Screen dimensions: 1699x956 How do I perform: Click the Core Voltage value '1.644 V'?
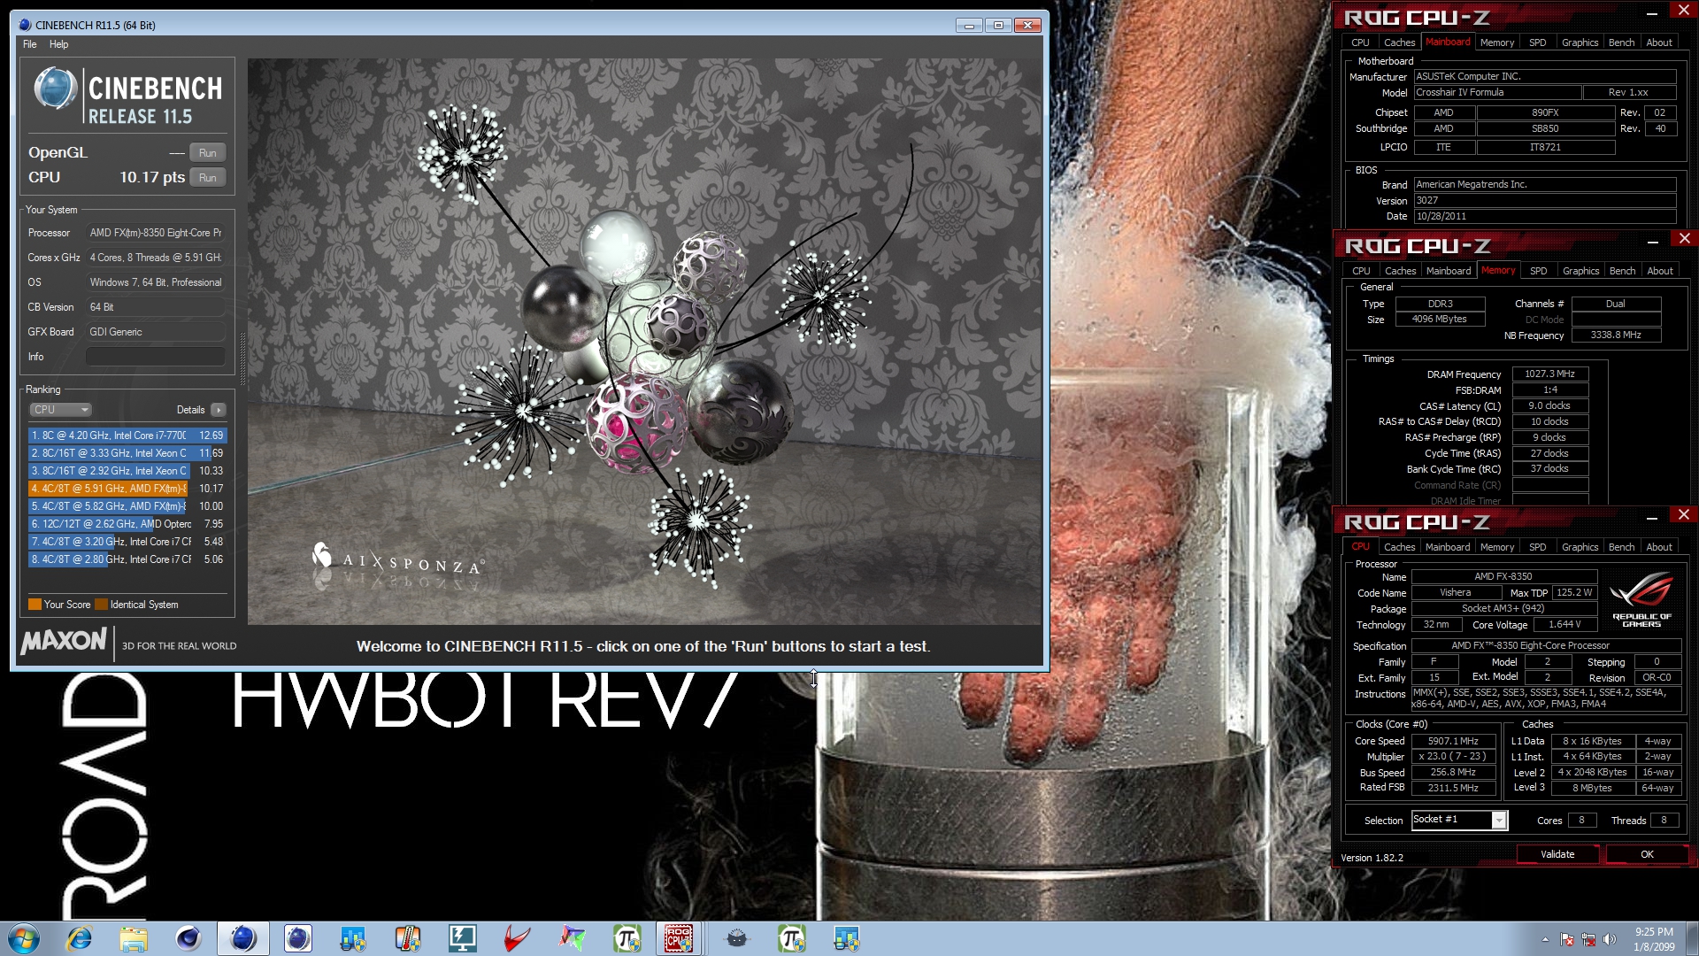[1564, 625]
